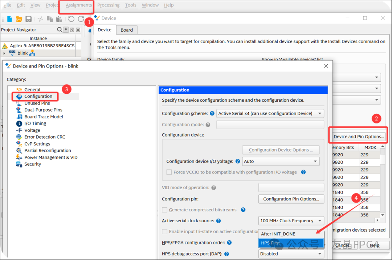
Task: Open the Tools menu
Action: pyautogui.click(x=131, y=5)
